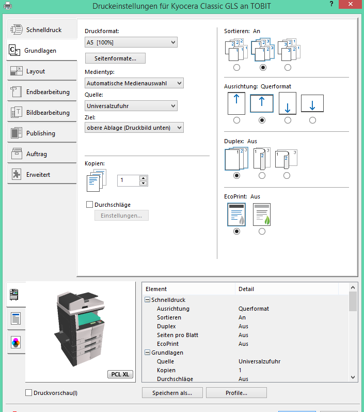Click scroll up arrow in settings list
Image resolution: width=364 pixels, height=412 pixels.
[353, 287]
